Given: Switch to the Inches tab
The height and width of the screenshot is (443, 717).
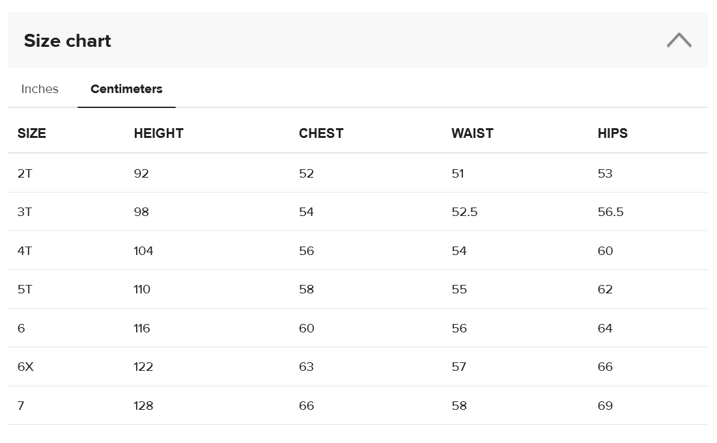Looking at the screenshot, I should coord(40,89).
